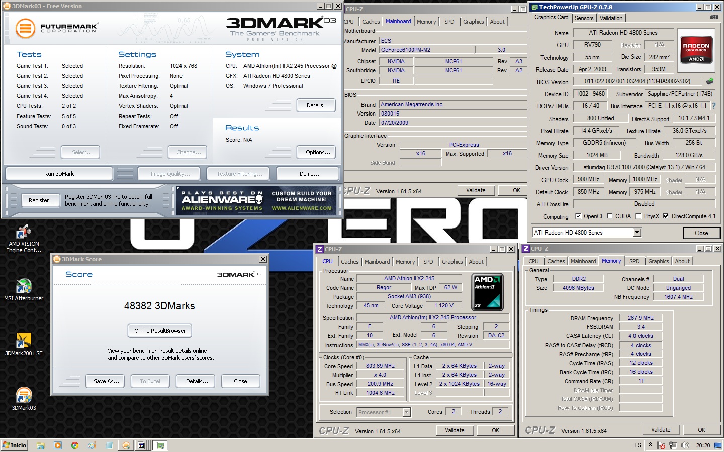This screenshot has width=724, height=452.
Task: Open graphics card selection dropdown in GPU-Z
Action: click(637, 232)
